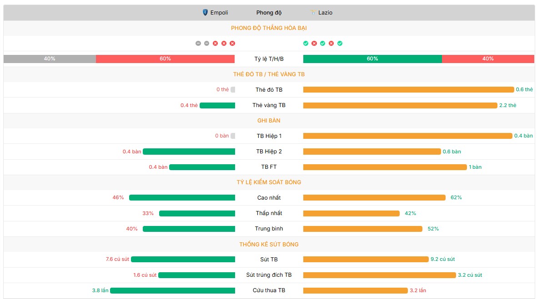Click Lazio's red 40% loss bar

click(488, 59)
